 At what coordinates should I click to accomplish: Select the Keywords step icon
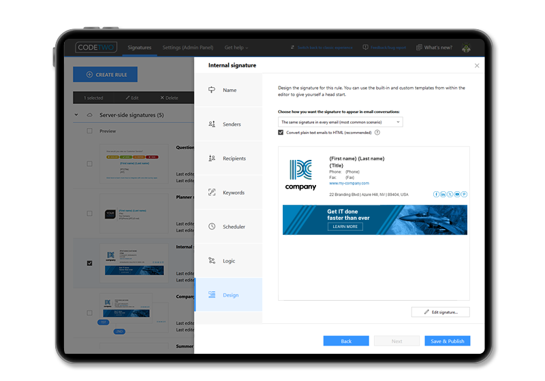click(x=212, y=193)
